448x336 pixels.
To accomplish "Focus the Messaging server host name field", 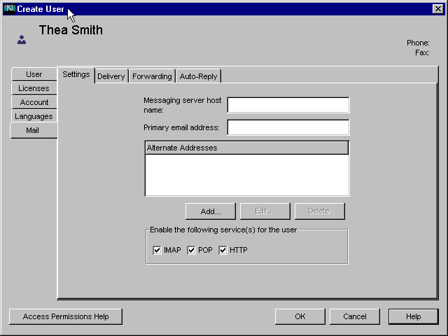I will [288, 105].
